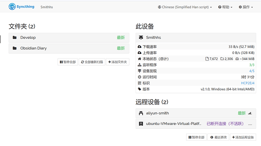261x146 pixels.
Task: Click the QR code icon at 标识
Action: point(140,83)
